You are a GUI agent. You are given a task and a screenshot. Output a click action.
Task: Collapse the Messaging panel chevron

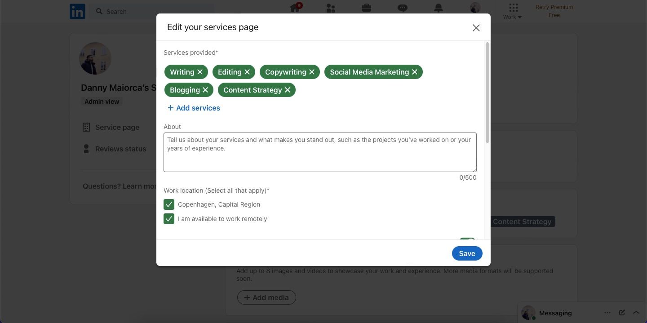click(x=636, y=312)
